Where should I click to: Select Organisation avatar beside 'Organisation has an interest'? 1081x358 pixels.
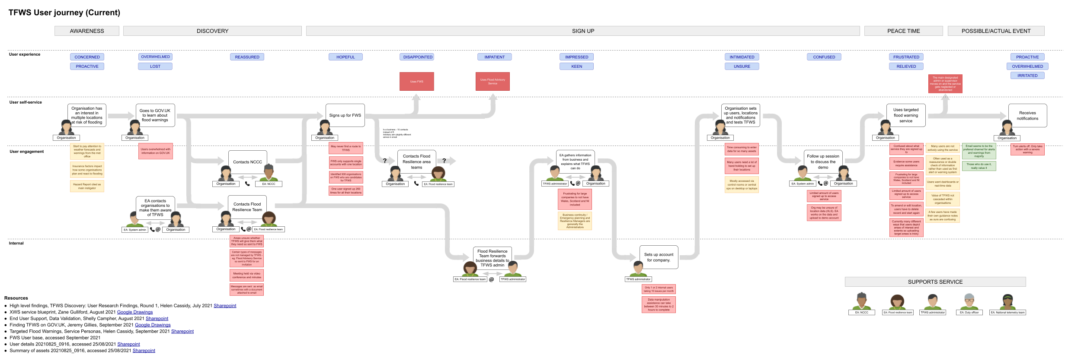click(66, 127)
